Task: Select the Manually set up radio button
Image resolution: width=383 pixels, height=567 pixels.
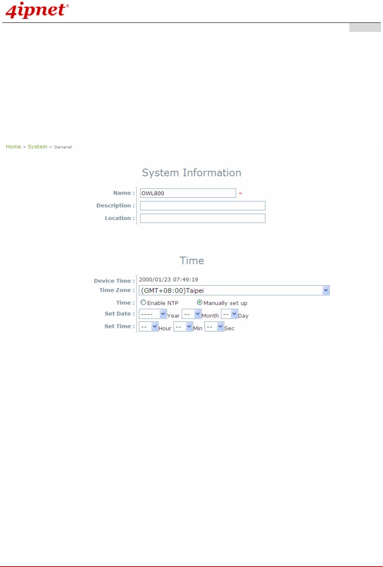Action: pyautogui.click(x=199, y=303)
